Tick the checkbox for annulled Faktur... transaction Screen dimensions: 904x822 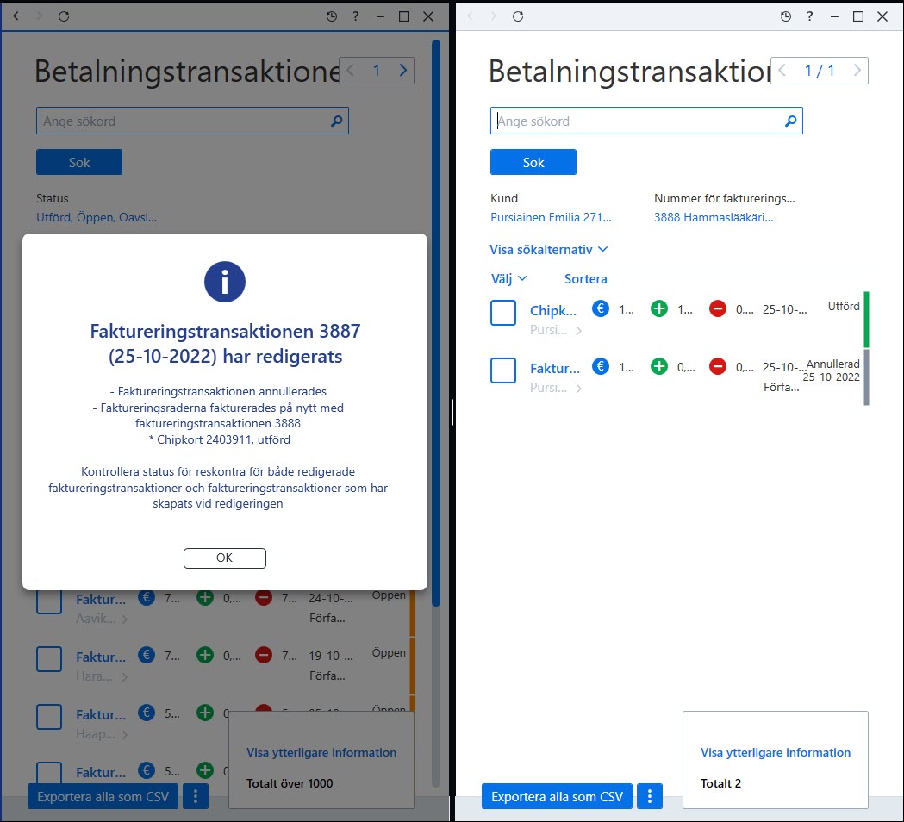503,371
